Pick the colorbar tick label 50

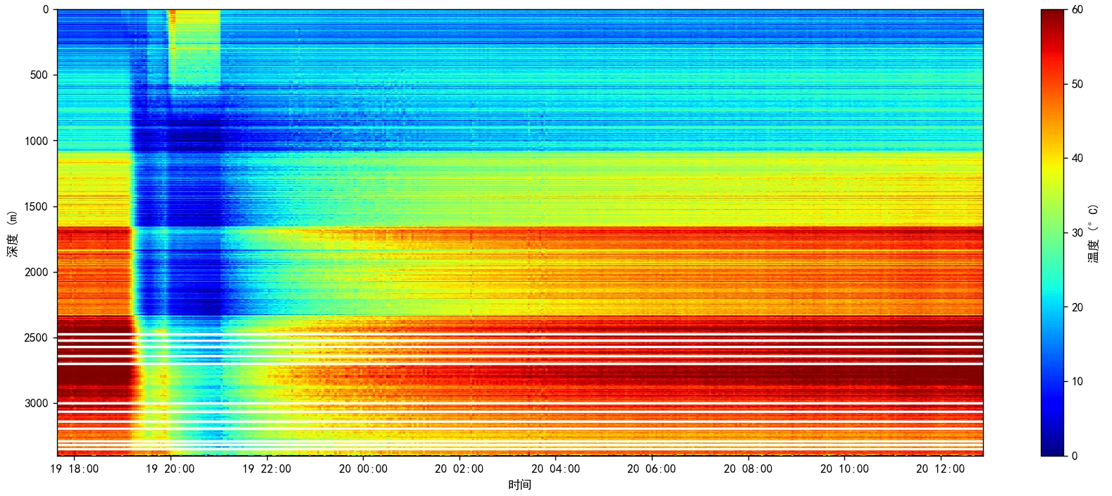click(1077, 85)
